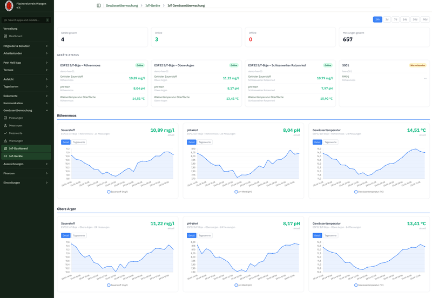
Task: Switch time range to 7d
Action: 395,19
